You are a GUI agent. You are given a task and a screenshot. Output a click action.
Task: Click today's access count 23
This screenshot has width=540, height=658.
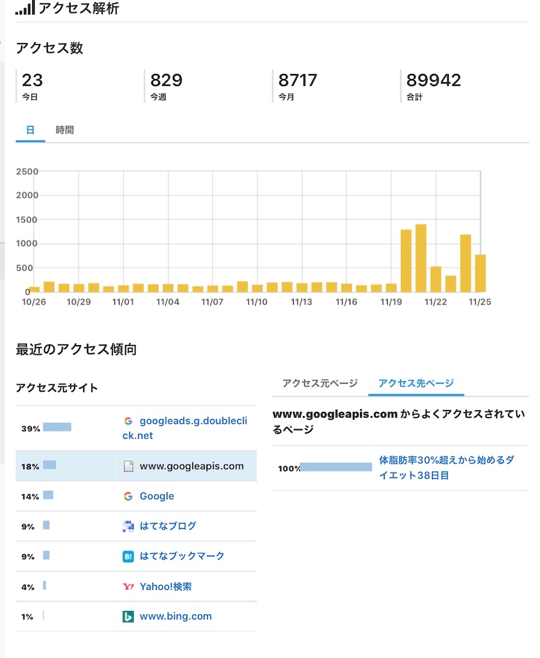tap(32, 80)
